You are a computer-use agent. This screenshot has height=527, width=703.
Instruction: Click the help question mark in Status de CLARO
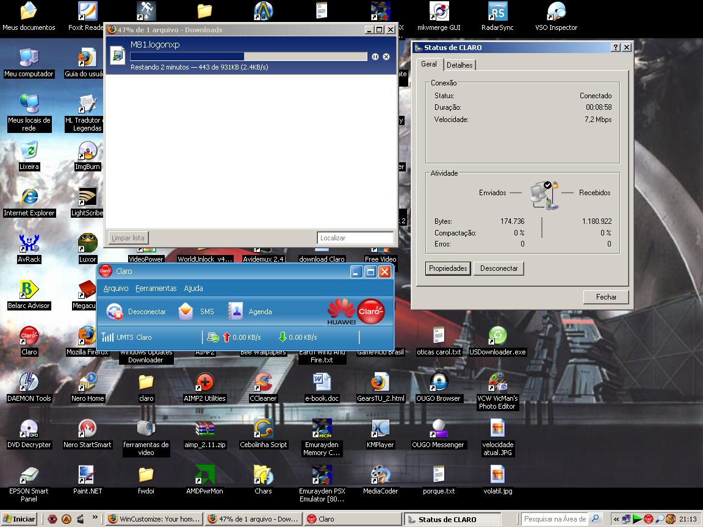pos(616,48)
